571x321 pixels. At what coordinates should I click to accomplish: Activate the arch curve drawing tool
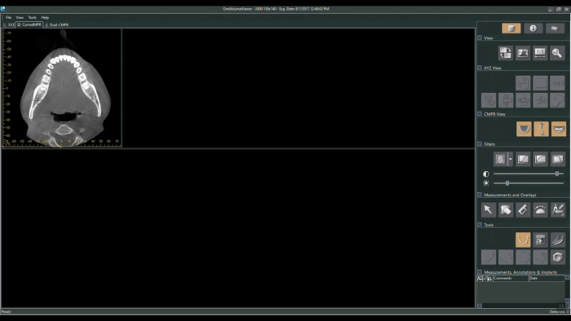523,240
